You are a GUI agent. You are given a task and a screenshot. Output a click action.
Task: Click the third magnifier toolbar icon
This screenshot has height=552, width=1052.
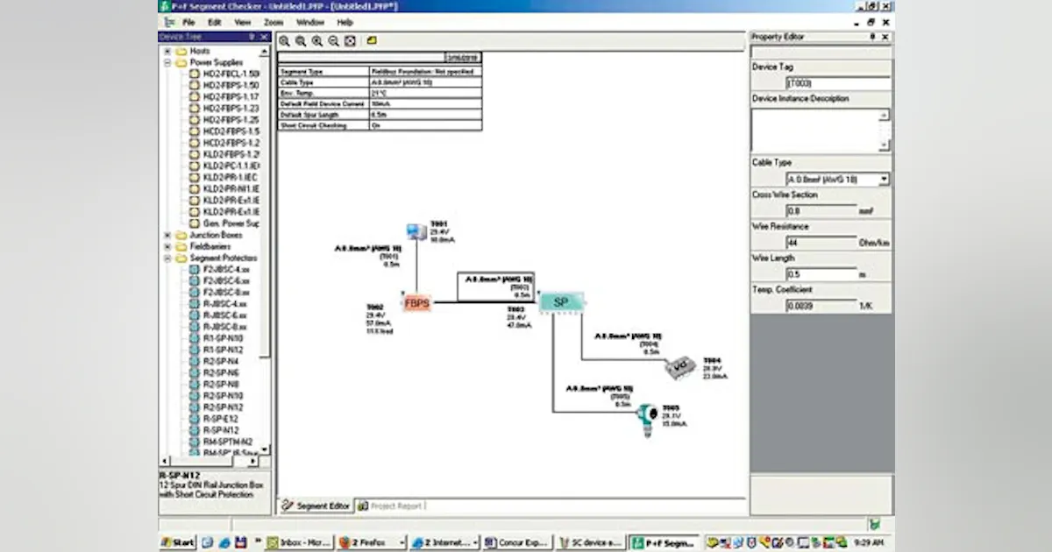317,41
